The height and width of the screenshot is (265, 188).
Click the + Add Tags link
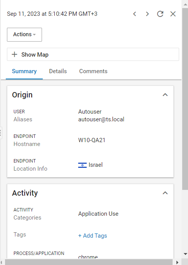tap(92, 236)
